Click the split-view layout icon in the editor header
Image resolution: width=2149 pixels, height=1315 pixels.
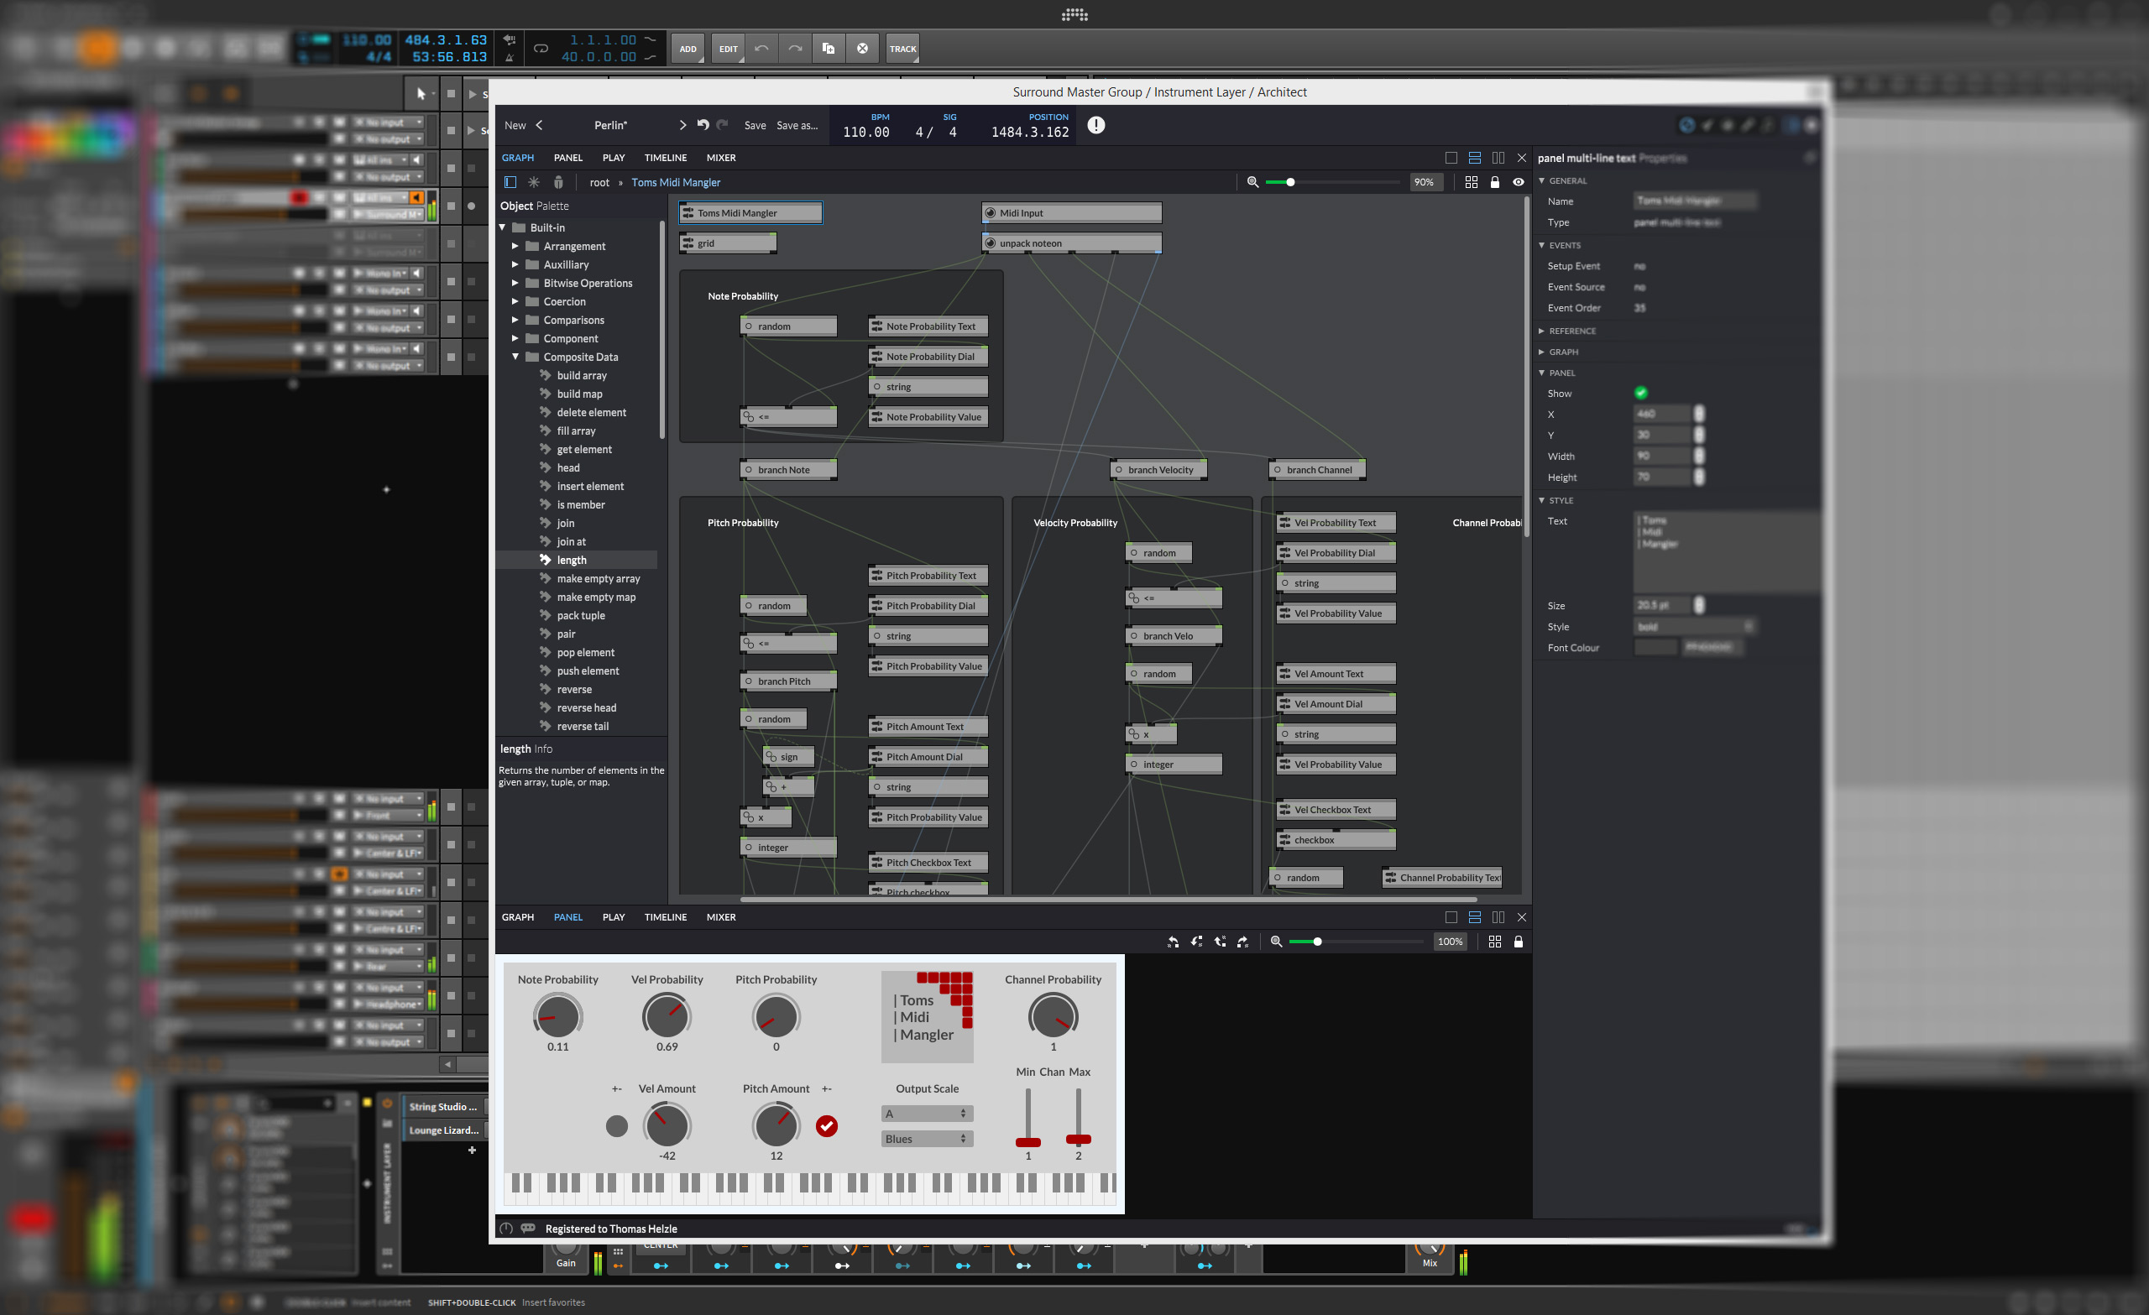1499,158
